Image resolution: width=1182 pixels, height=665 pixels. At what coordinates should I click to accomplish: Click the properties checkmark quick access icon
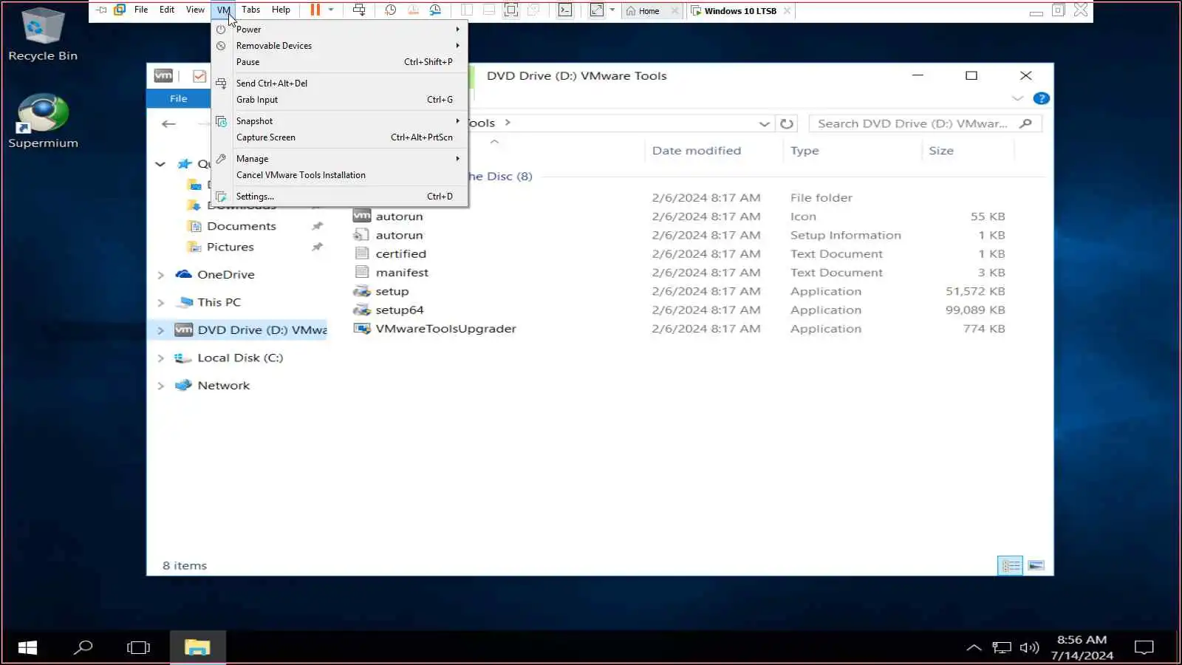[x=199, y=76]
